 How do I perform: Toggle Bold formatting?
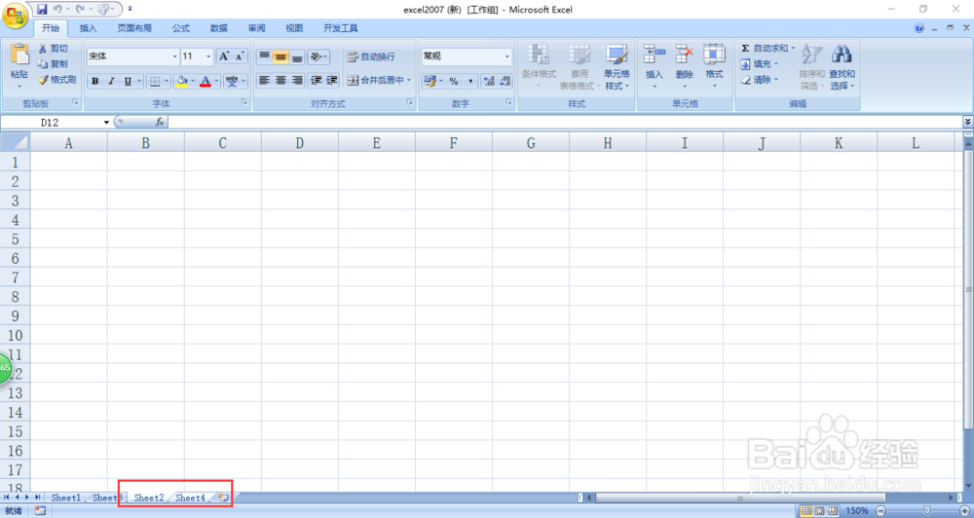(95, 82)
